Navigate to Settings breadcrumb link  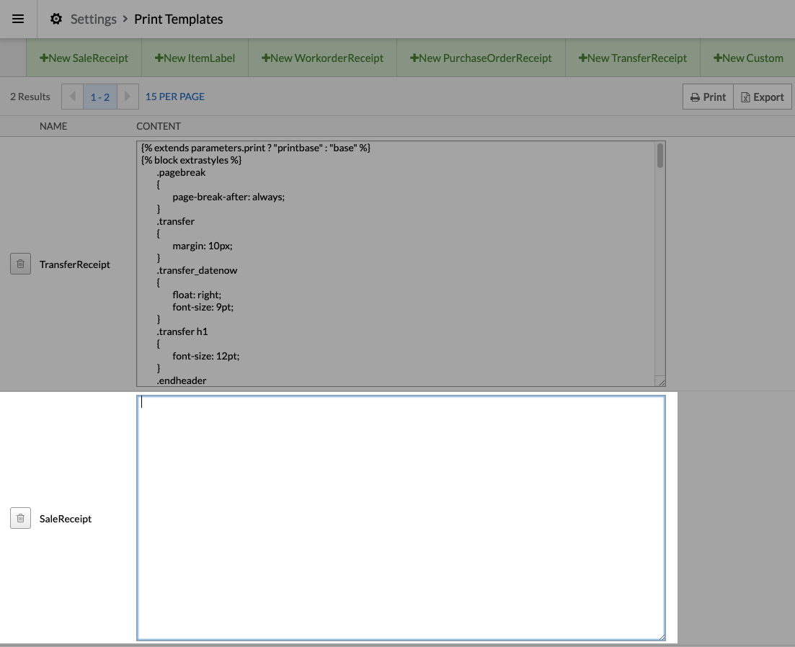click(x=93, y=19)
